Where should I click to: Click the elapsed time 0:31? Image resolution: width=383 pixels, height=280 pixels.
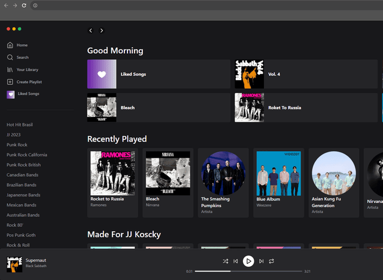(x=189, y=271)
